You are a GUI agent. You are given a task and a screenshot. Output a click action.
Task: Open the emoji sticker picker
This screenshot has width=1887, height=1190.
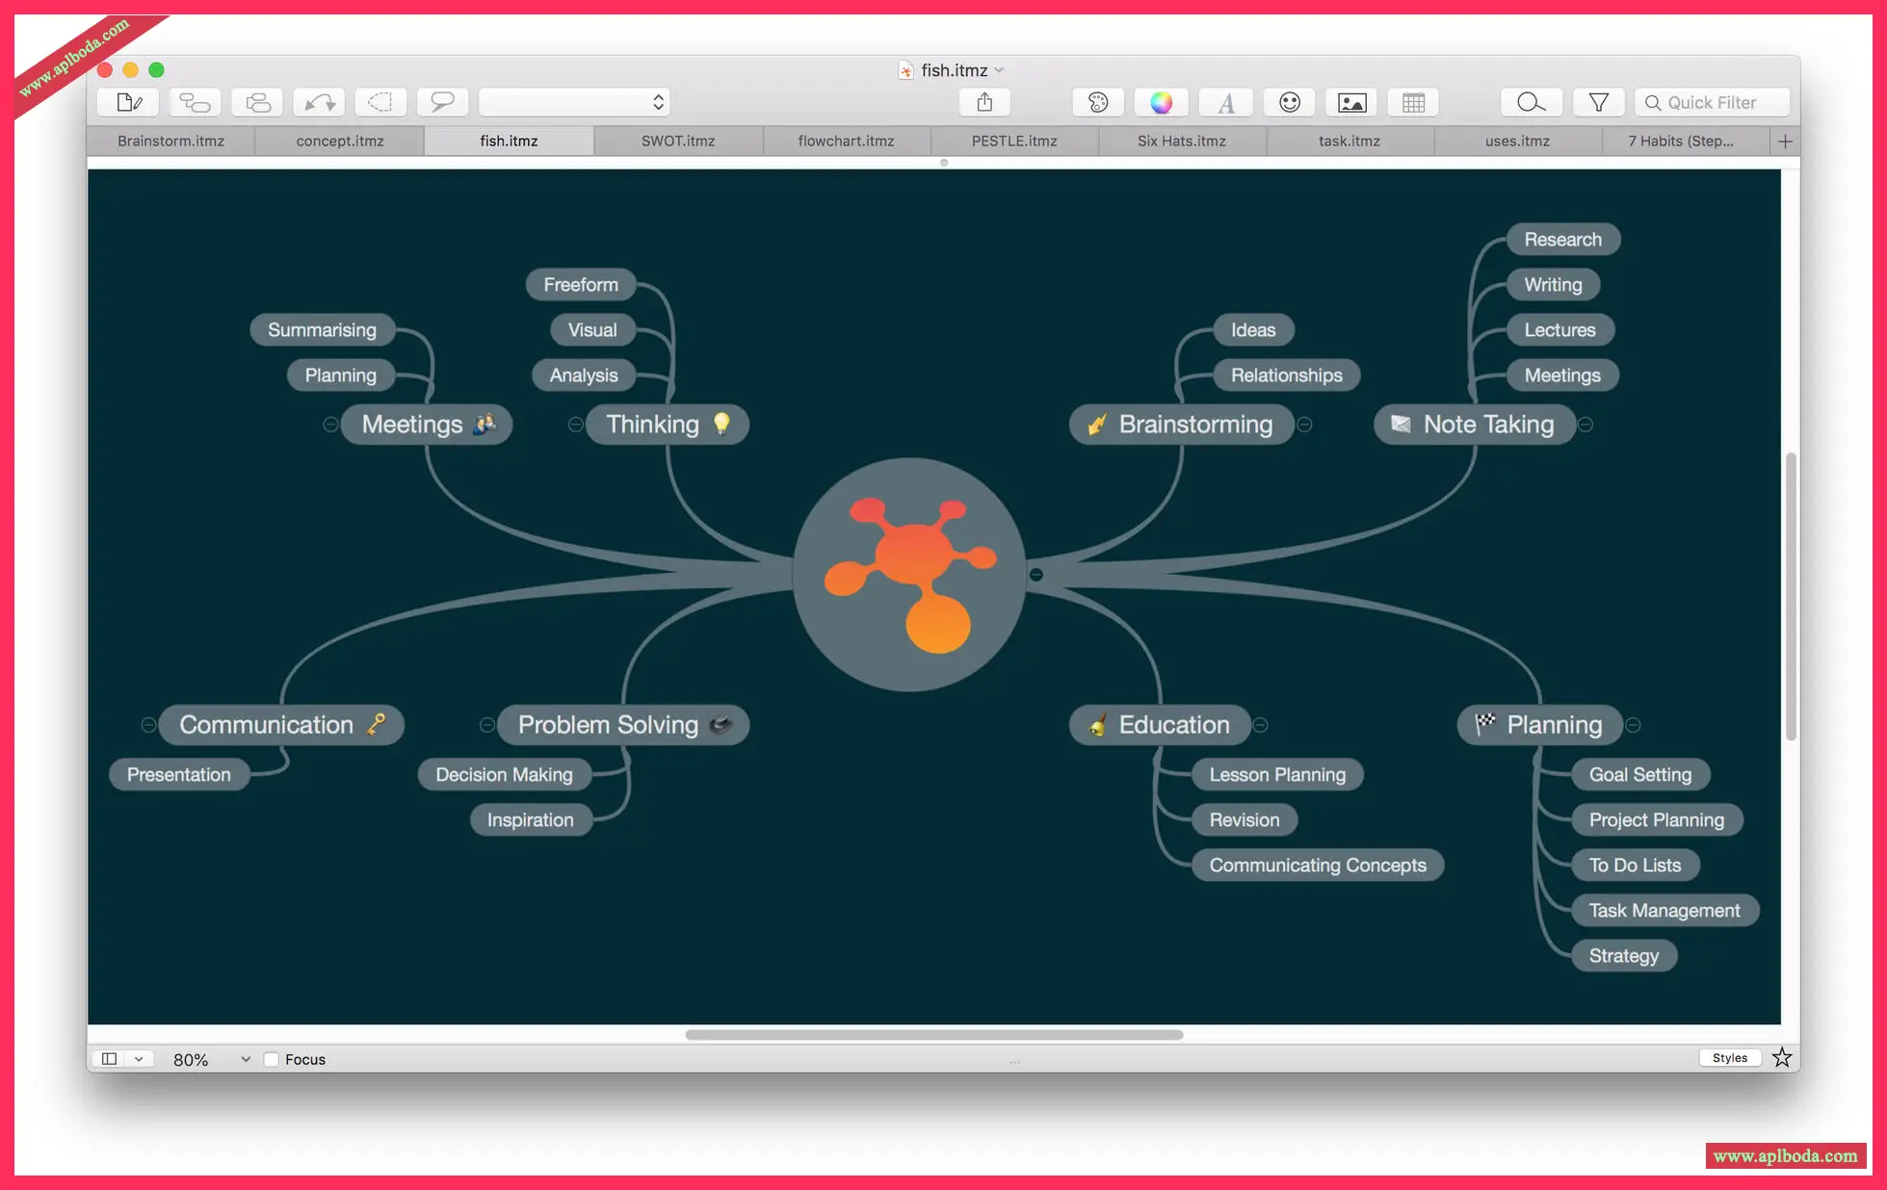(x=1289, y=102)
